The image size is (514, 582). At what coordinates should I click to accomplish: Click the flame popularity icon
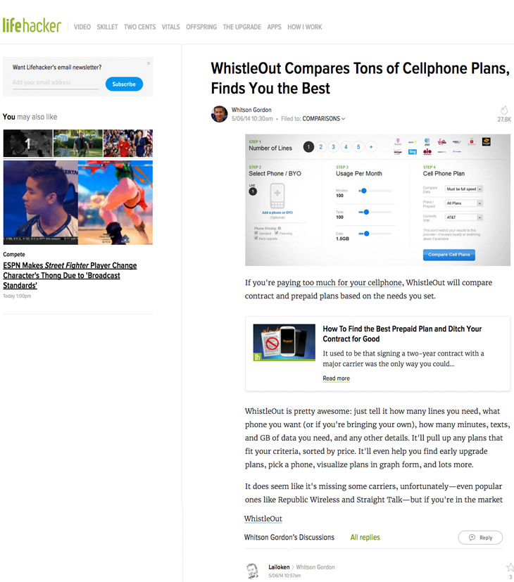click(504, 110)
